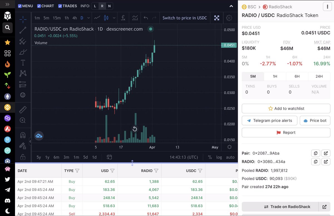Toggle the TRADES checkbox
This screenshot has width=334, height=216.
coord(60,6)
